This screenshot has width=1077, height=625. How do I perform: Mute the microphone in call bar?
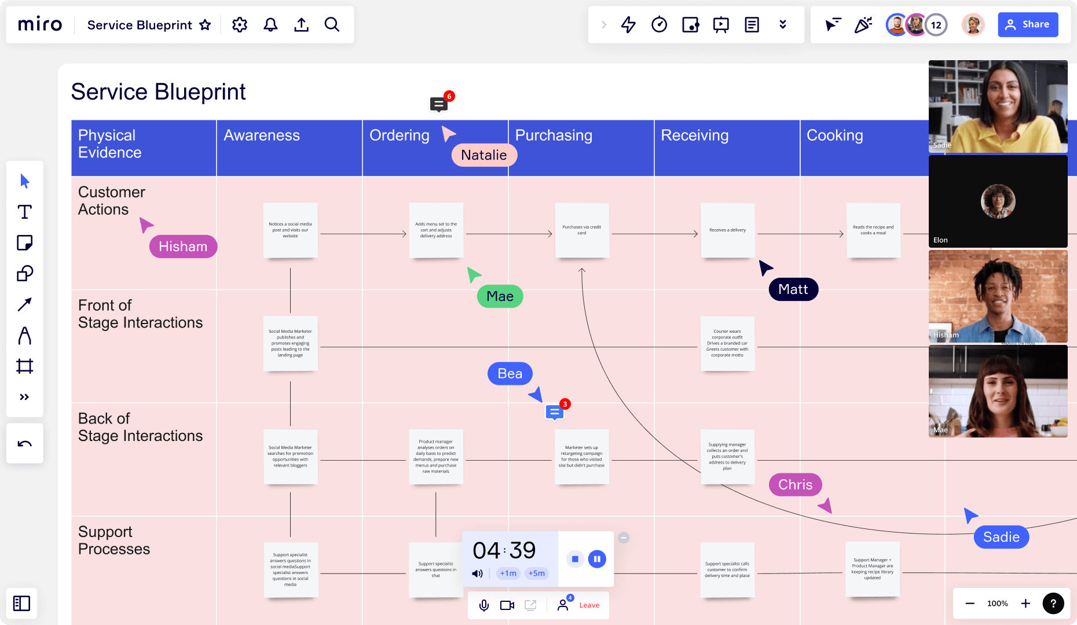pyautogui.click(x=484, y=605)
